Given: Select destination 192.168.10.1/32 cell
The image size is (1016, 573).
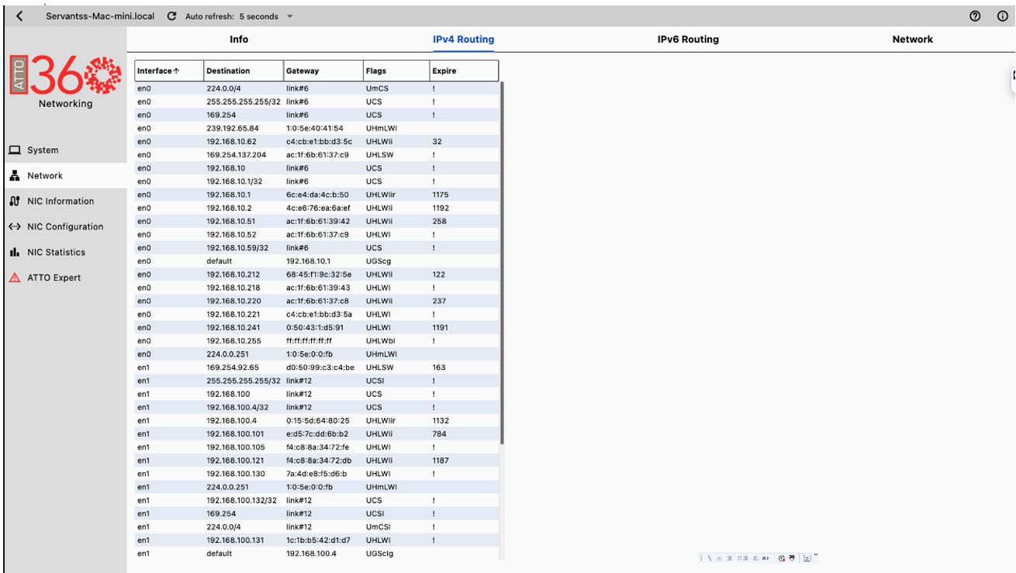Looking at the screenshot, I should [236, 181].
